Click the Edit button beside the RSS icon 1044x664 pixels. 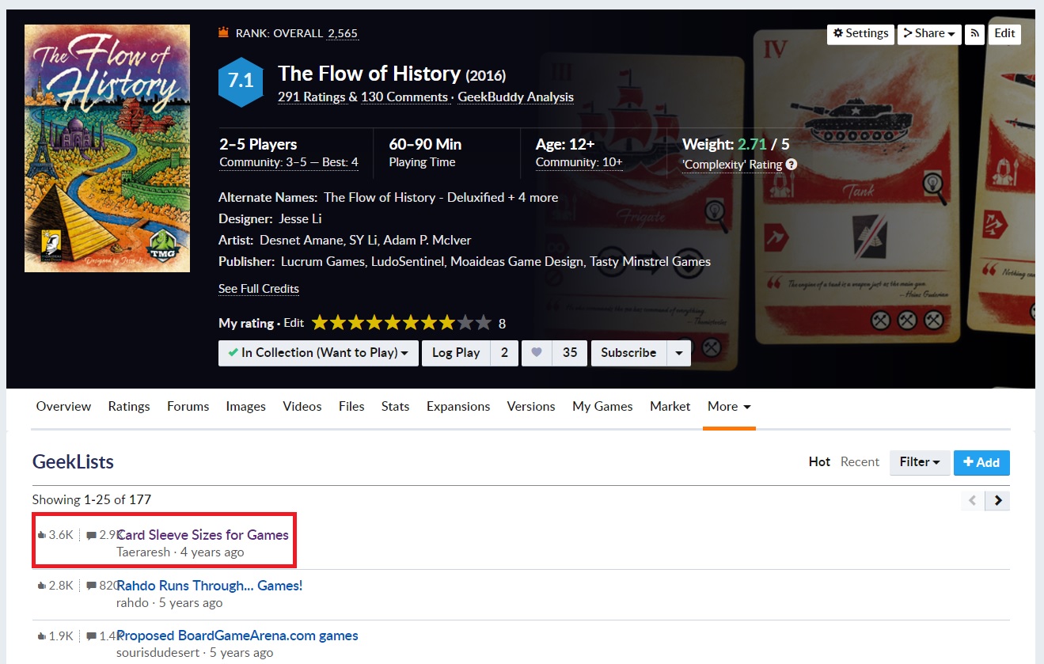coord(1004,34)
